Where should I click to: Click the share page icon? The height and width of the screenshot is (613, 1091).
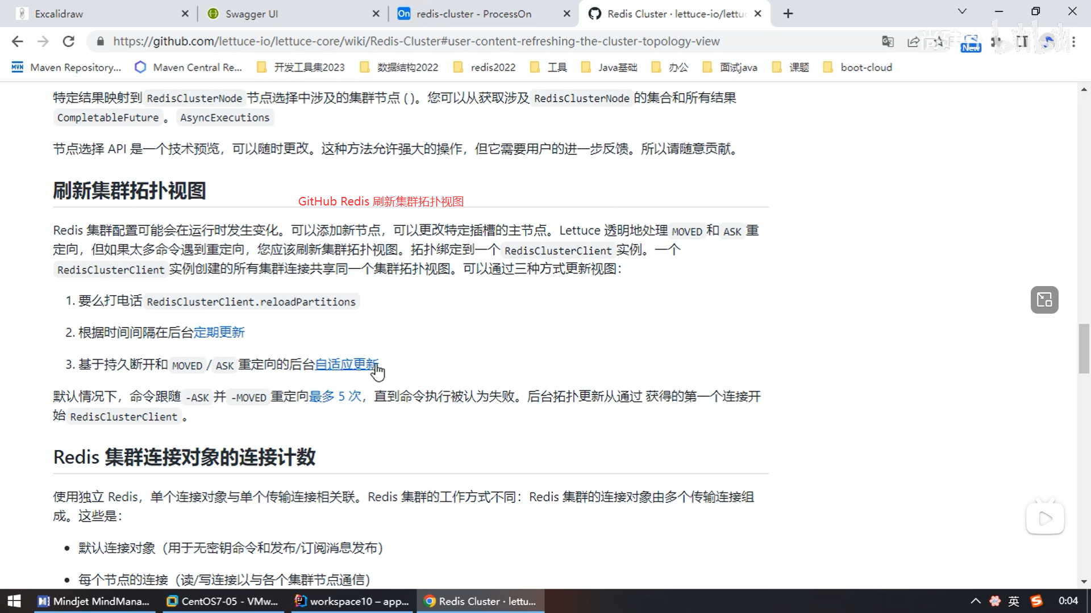pos(913,41)
